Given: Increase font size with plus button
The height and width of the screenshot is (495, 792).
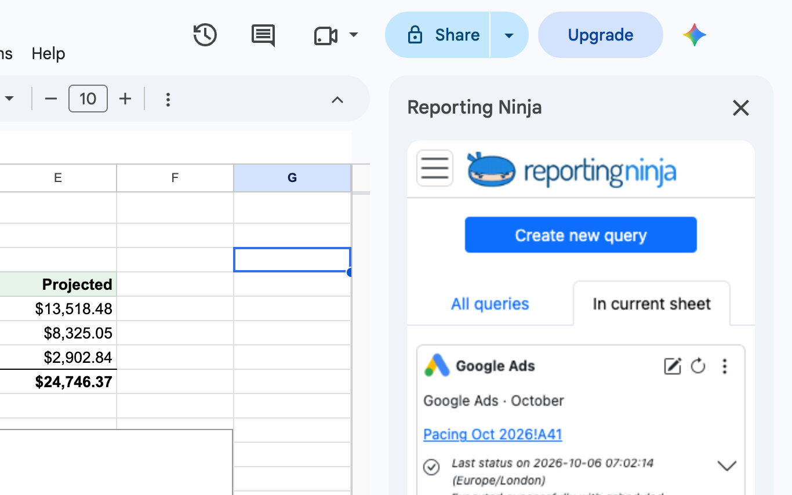Looking at the screenshot, I should pos(125,99).
